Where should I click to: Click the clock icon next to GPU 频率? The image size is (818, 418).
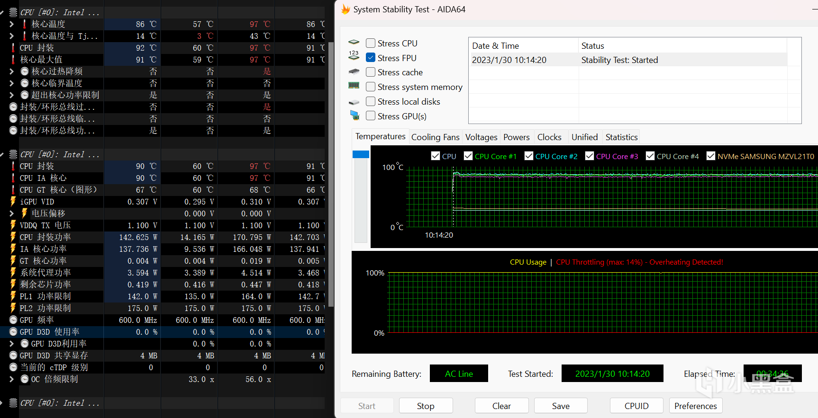13,320
